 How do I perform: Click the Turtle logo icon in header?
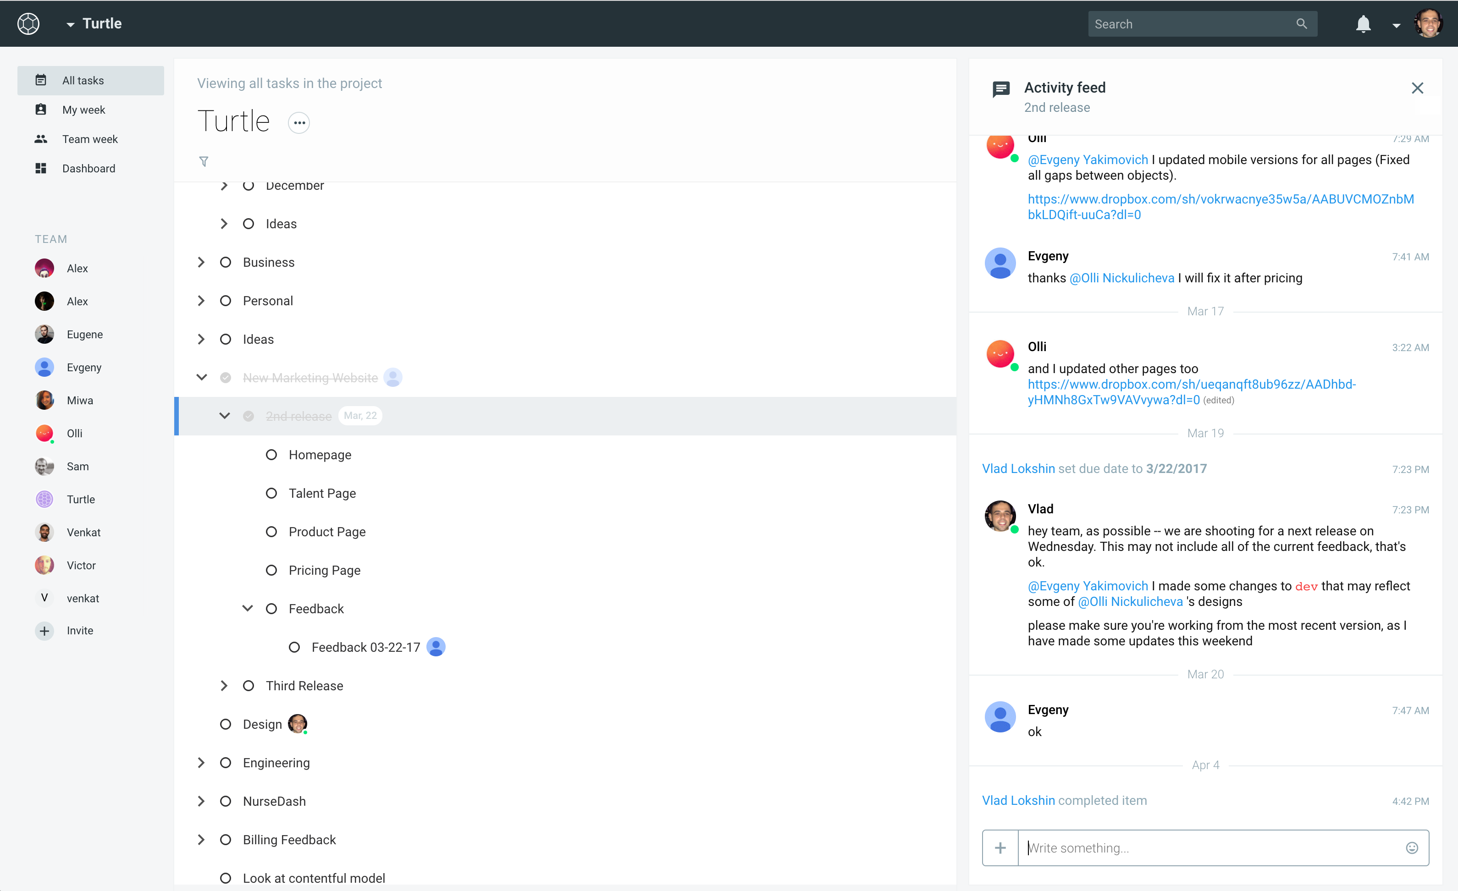28,24
